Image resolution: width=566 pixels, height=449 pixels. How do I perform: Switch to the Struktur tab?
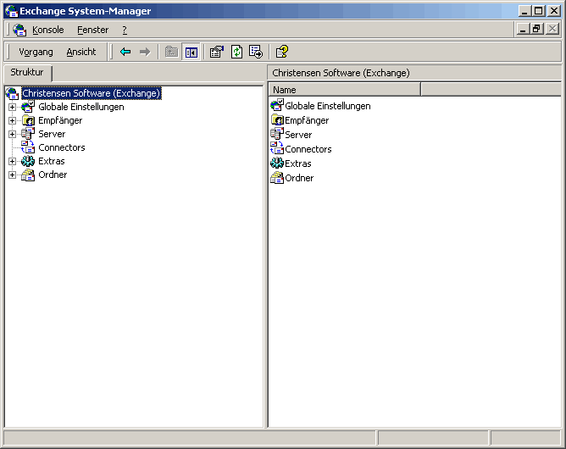27,73
